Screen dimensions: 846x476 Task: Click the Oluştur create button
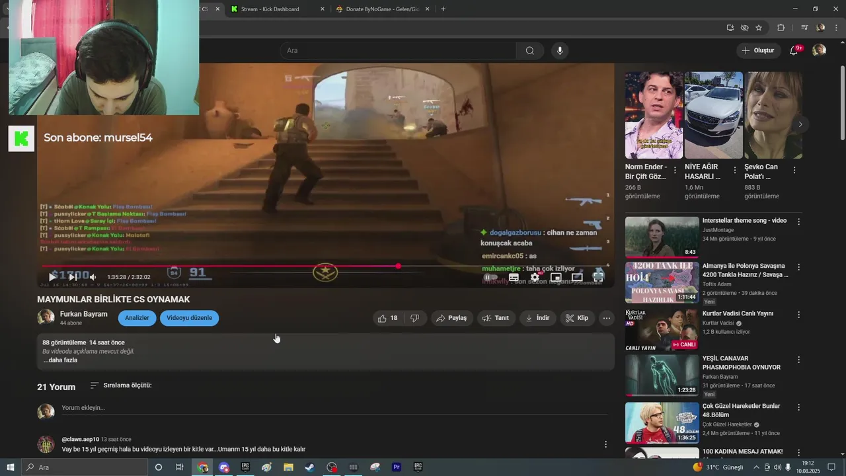point(757,50)
